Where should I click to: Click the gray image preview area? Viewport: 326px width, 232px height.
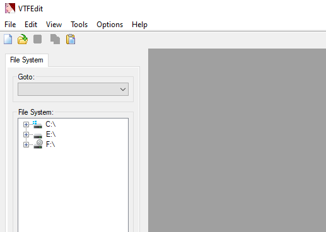[237, 141]
